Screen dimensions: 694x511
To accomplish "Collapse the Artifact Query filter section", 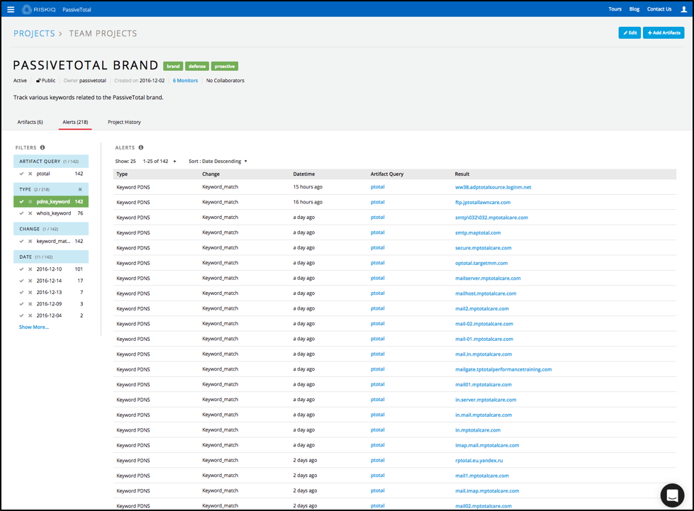I will [x=51, y=161].
